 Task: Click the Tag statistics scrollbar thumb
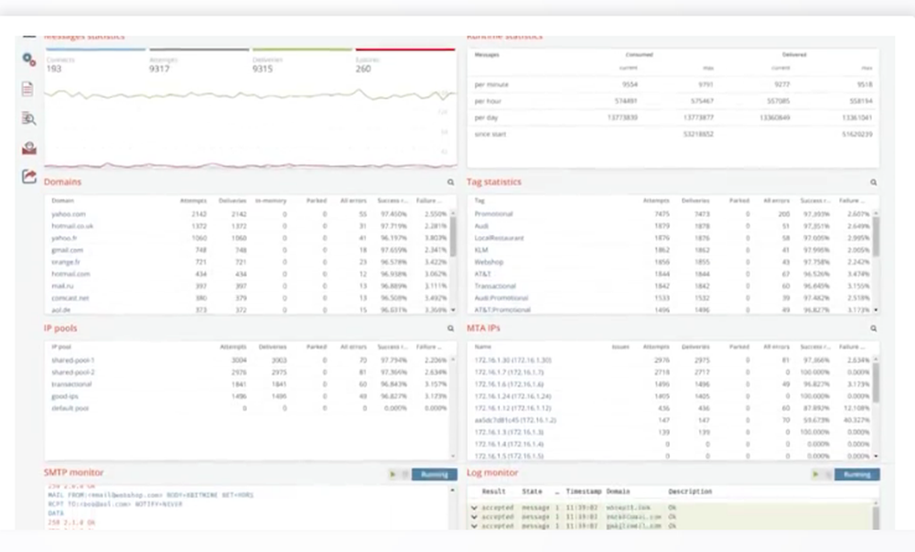[x=876, y=236]
